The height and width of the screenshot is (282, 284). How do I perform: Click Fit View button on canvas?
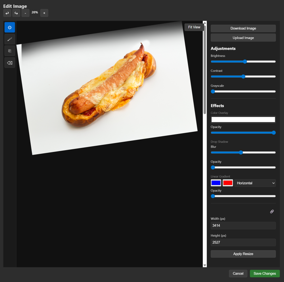coord(194,27)
